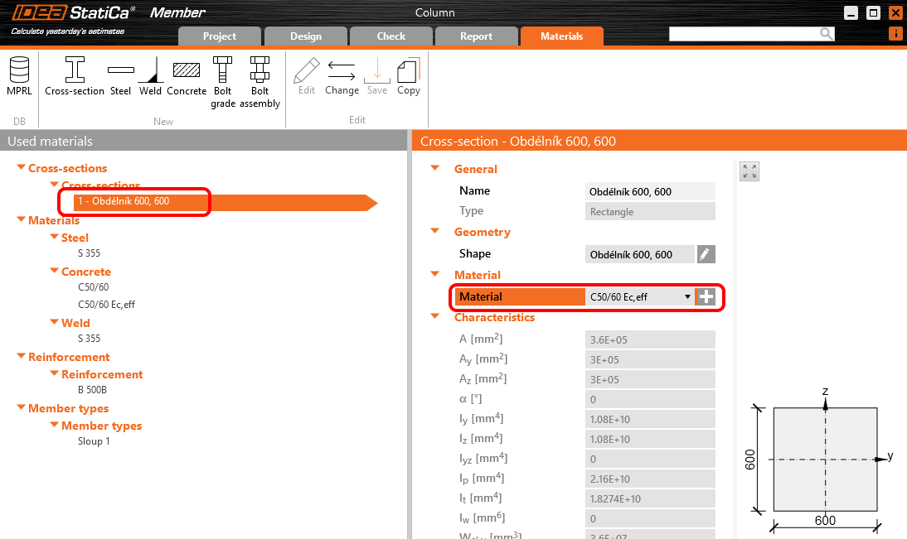Add new Concrete material
Image resolution: width=907 pixels, height=539 pixels.
[x=187, y=77]
